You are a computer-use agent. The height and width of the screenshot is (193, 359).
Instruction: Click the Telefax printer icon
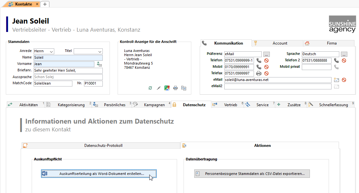[x=259, y=73]
